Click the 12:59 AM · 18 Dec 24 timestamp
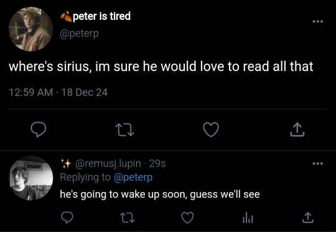336x232 pixels. pos(58,92)
